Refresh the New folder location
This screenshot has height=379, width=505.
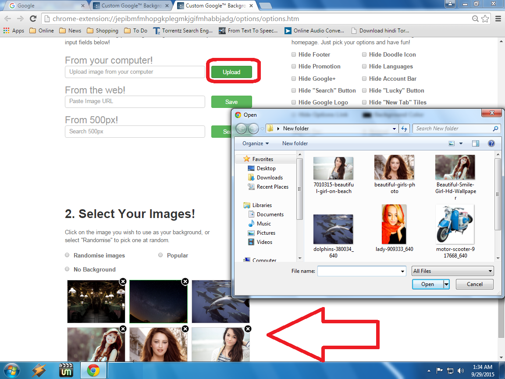404,129
